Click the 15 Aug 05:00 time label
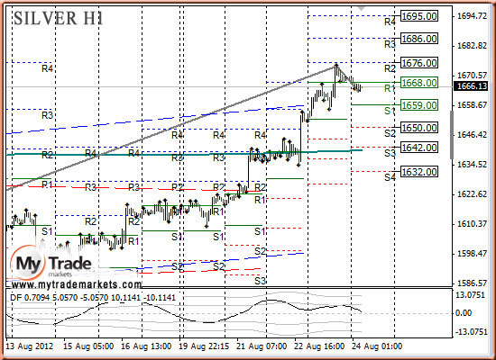 88,346
